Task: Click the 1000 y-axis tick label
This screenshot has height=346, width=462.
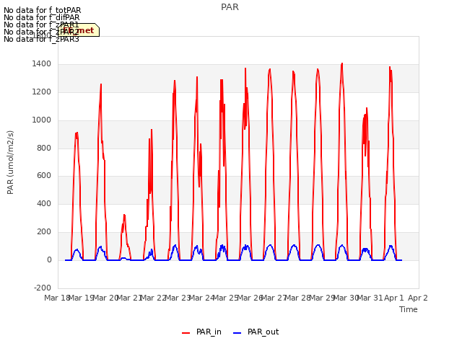Action: click(42, 120)
